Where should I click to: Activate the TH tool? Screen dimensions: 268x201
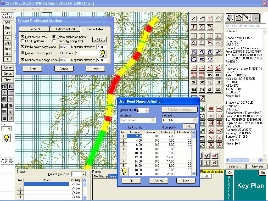click(x=202, y=90)
